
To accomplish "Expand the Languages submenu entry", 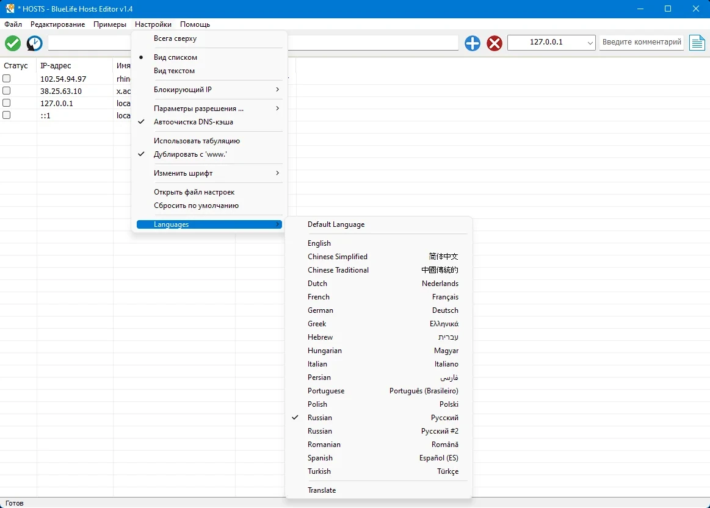I will click(x=209, y=224).
